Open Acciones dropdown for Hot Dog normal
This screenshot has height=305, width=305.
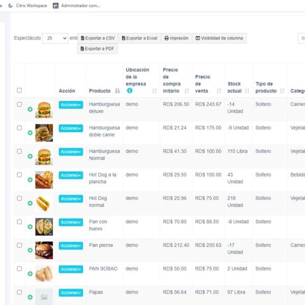click(x=71, y=199)
